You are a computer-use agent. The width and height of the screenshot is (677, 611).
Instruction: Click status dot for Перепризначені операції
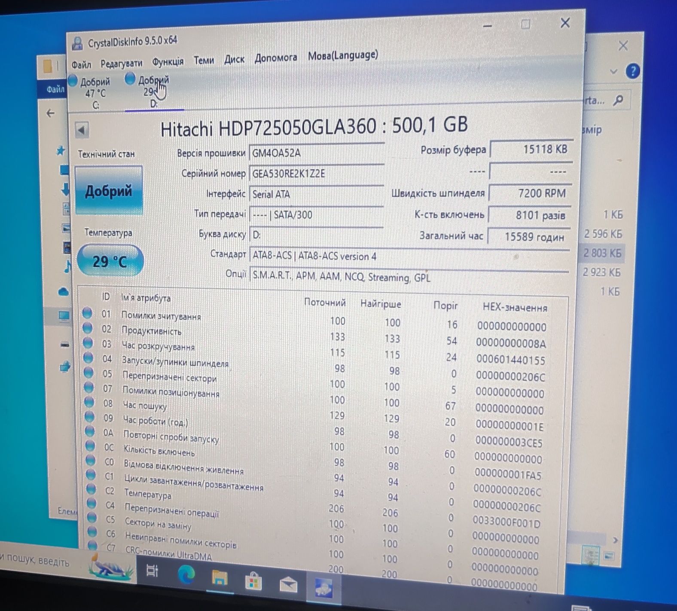tap(91, 503)
